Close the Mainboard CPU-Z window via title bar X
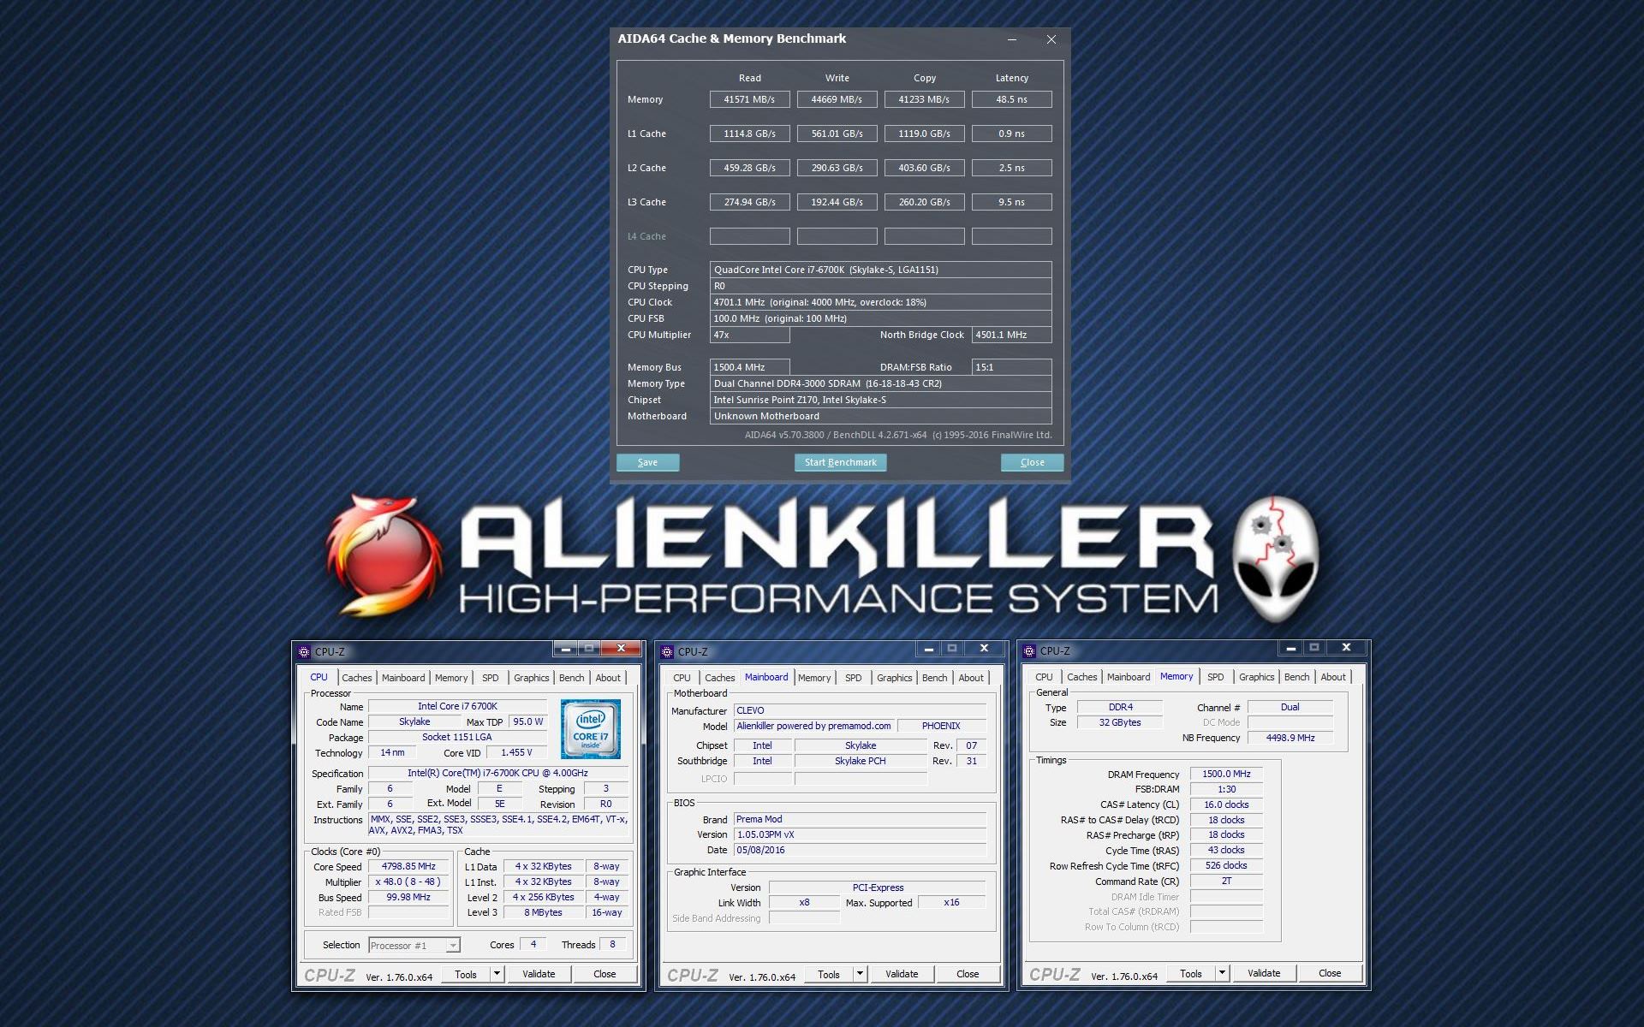 pyautogui.click(x=984, y=649)
